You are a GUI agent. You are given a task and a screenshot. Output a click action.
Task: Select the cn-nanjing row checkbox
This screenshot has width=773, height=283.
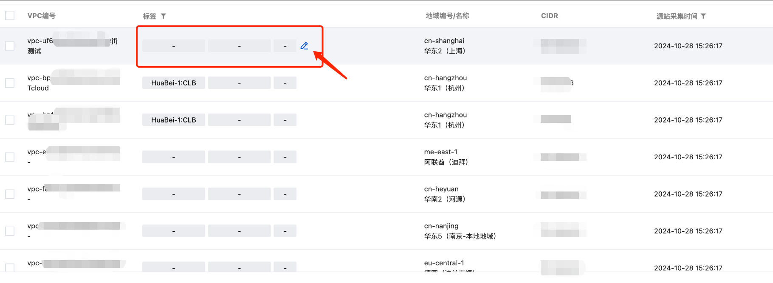[10, 231]
